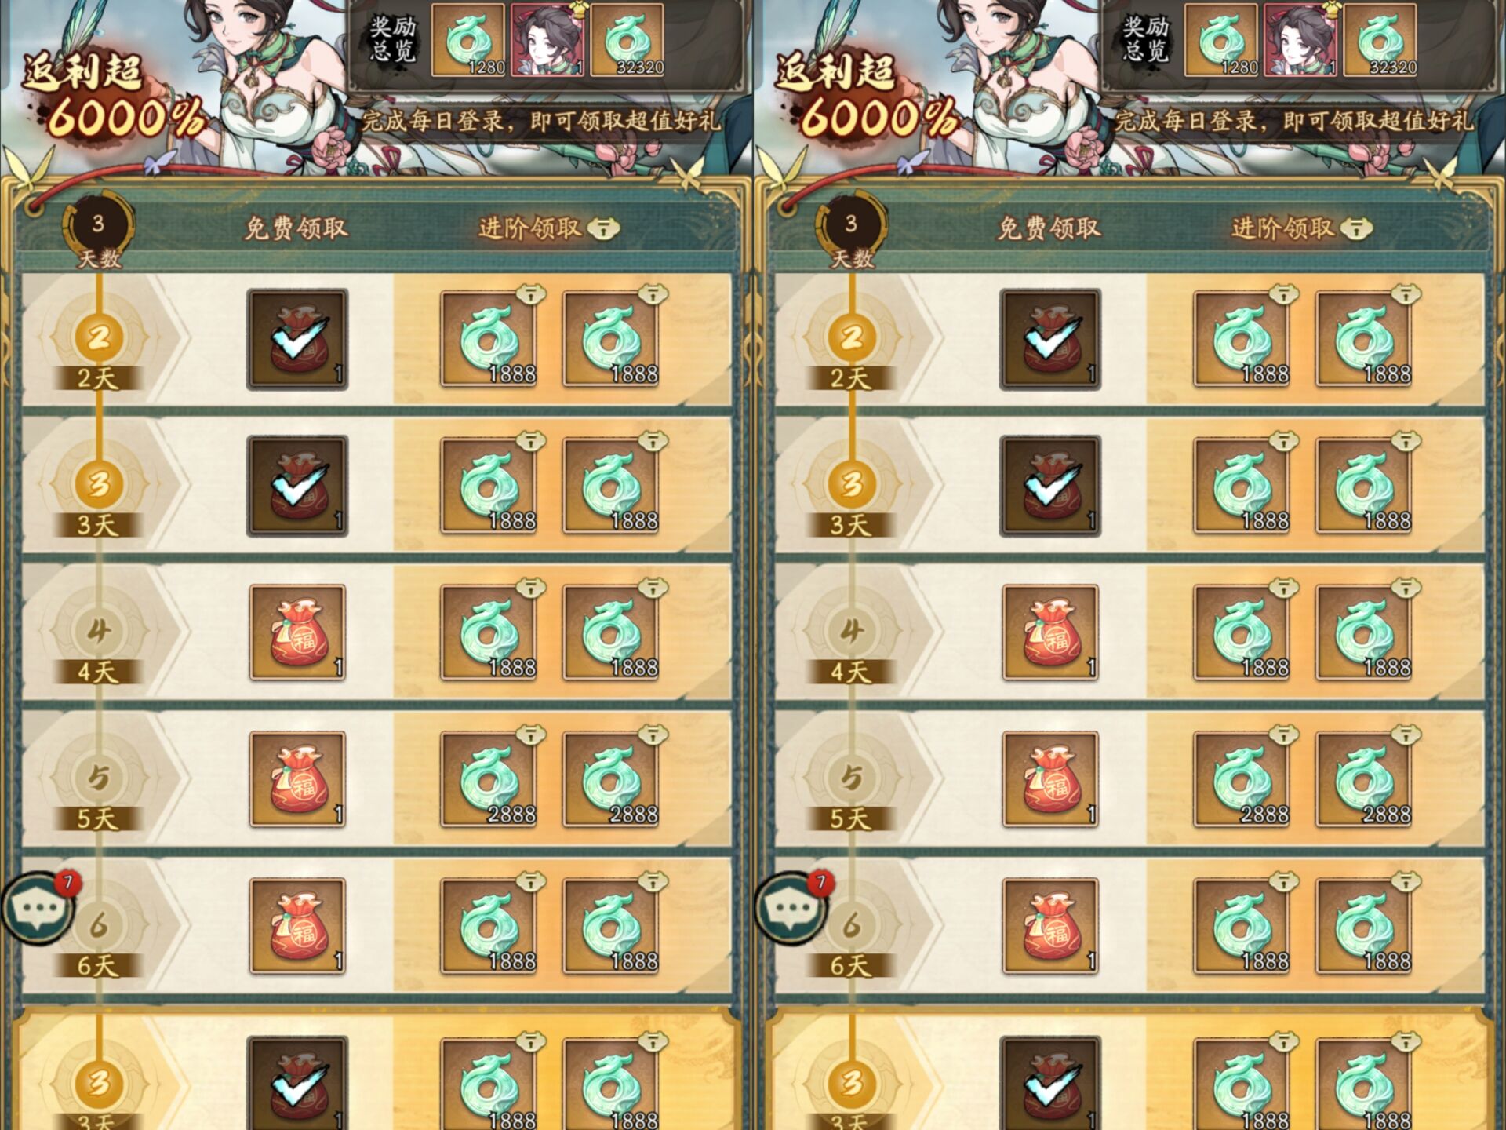Tap the 32320 jade reward in right 奖励总览
This screenshot has height=1130, width=1506.
tap(1380, 40)
